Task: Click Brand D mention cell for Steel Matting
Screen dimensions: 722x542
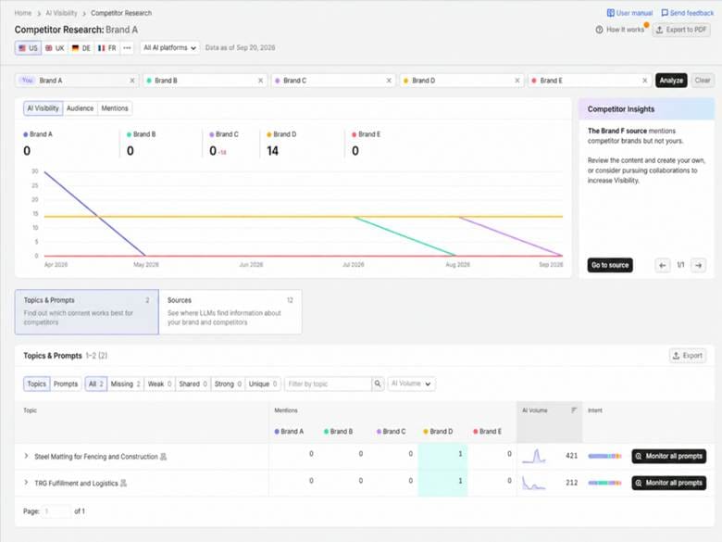Action: (442, 456)
